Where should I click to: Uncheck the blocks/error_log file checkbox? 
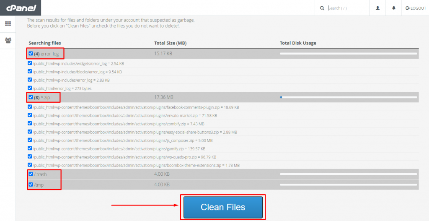click(x=30, y=71)
